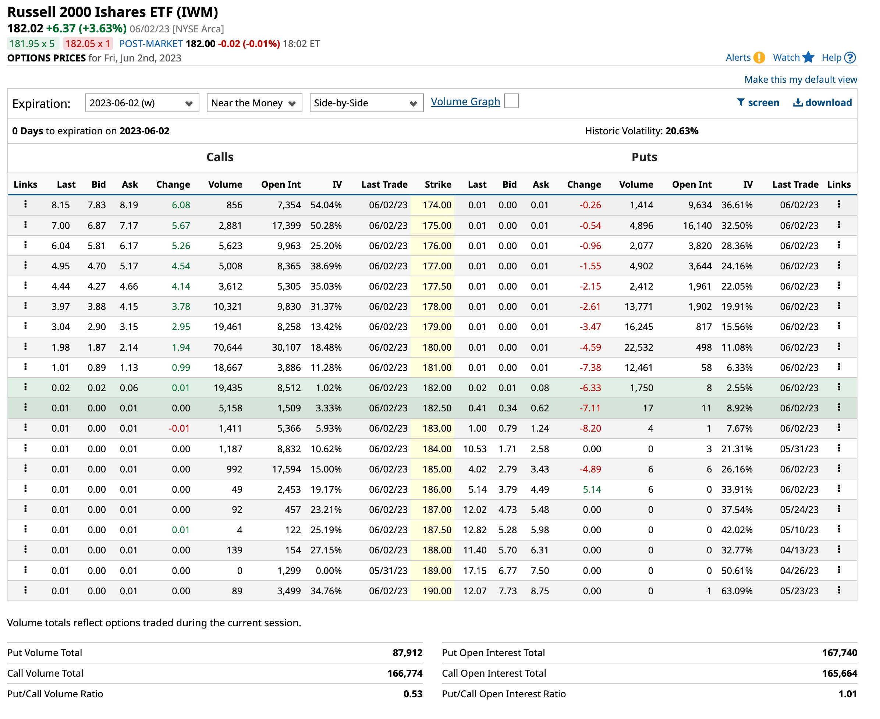The image size is (880, 719).
Task: Open puts links menu for 186.00 strike row
Action: point(839,489)
